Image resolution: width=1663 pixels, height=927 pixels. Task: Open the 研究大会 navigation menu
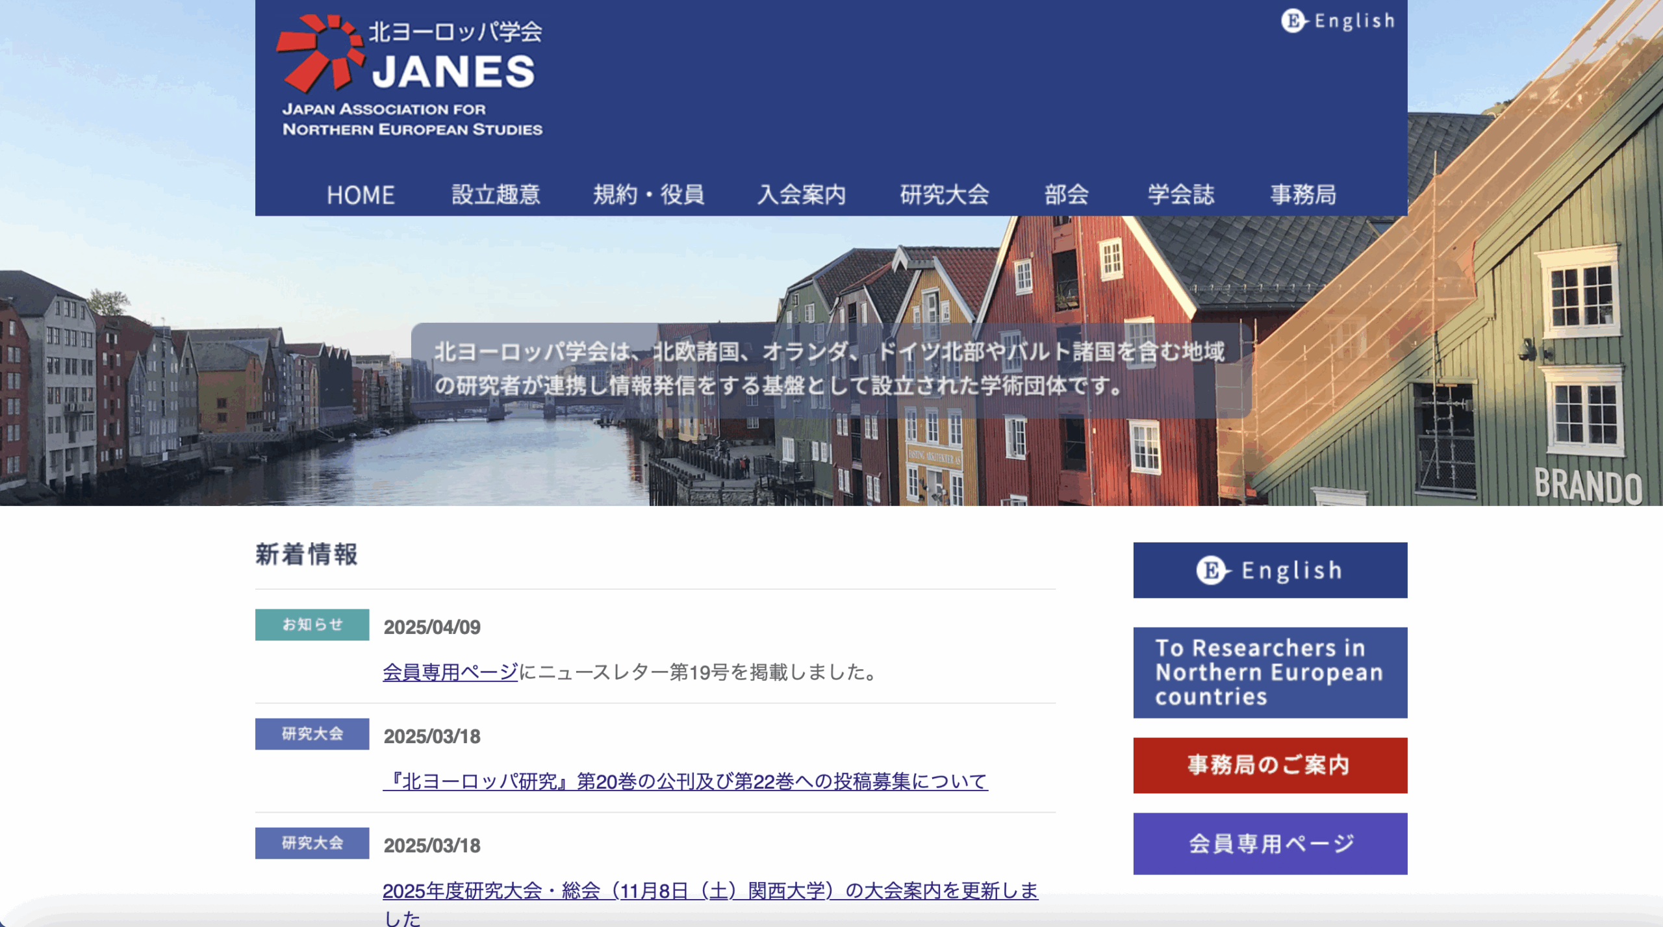pos(945,195)
